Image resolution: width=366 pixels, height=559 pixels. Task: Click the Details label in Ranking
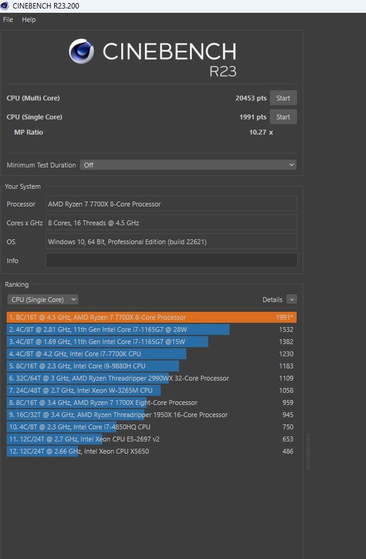point(272,300)
